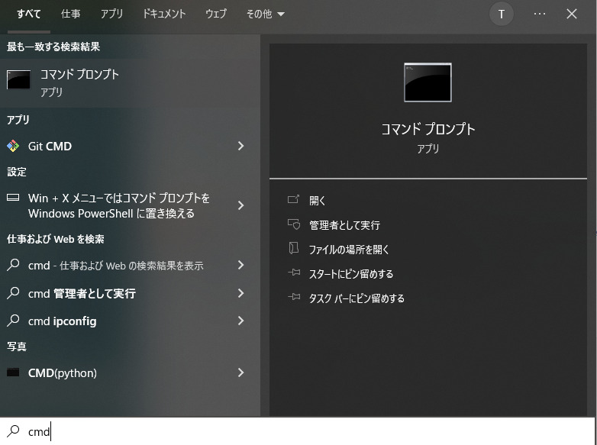Open the three-dot options menu
This screenshot has height=445, width=597.
(x=540, y=14)
